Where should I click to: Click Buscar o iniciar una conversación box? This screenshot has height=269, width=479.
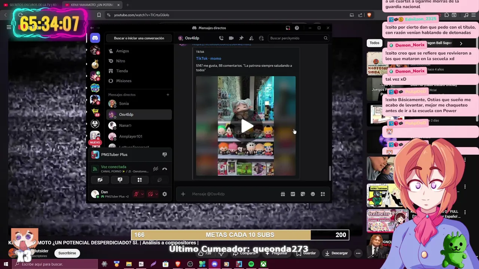click(x=139, y=38)
